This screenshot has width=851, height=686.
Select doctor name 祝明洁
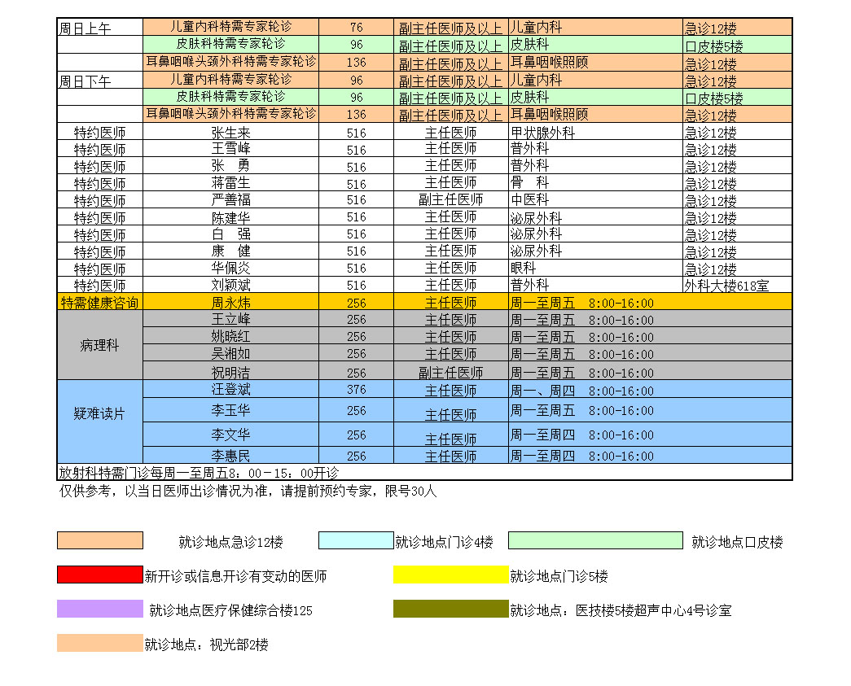[230, 373]
